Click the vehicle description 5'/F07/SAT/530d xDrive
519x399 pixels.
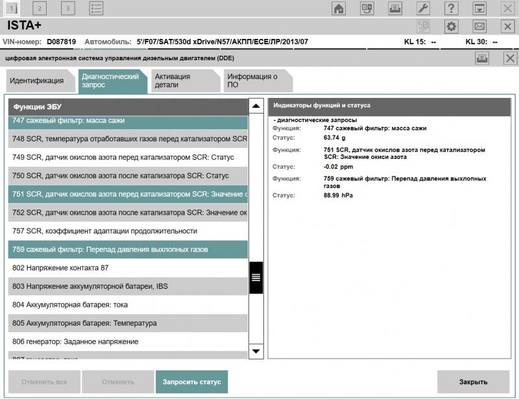222,42
